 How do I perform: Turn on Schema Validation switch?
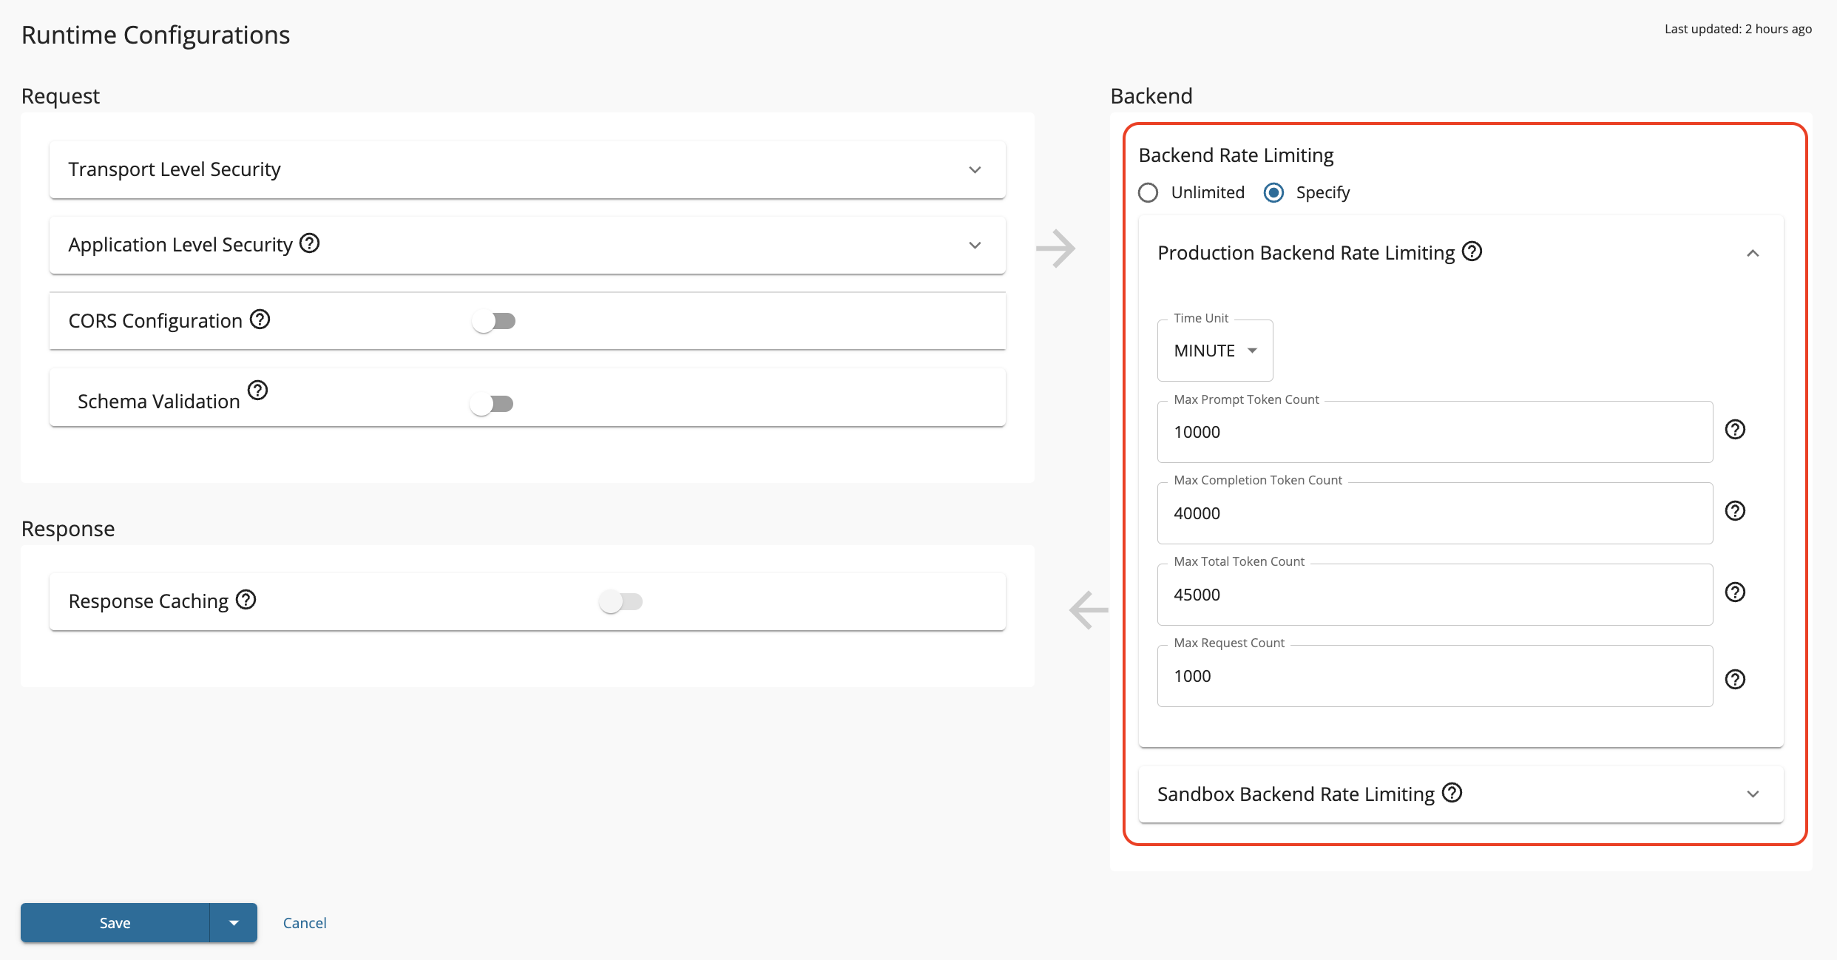pyautogui.click(x=492, y=404)
